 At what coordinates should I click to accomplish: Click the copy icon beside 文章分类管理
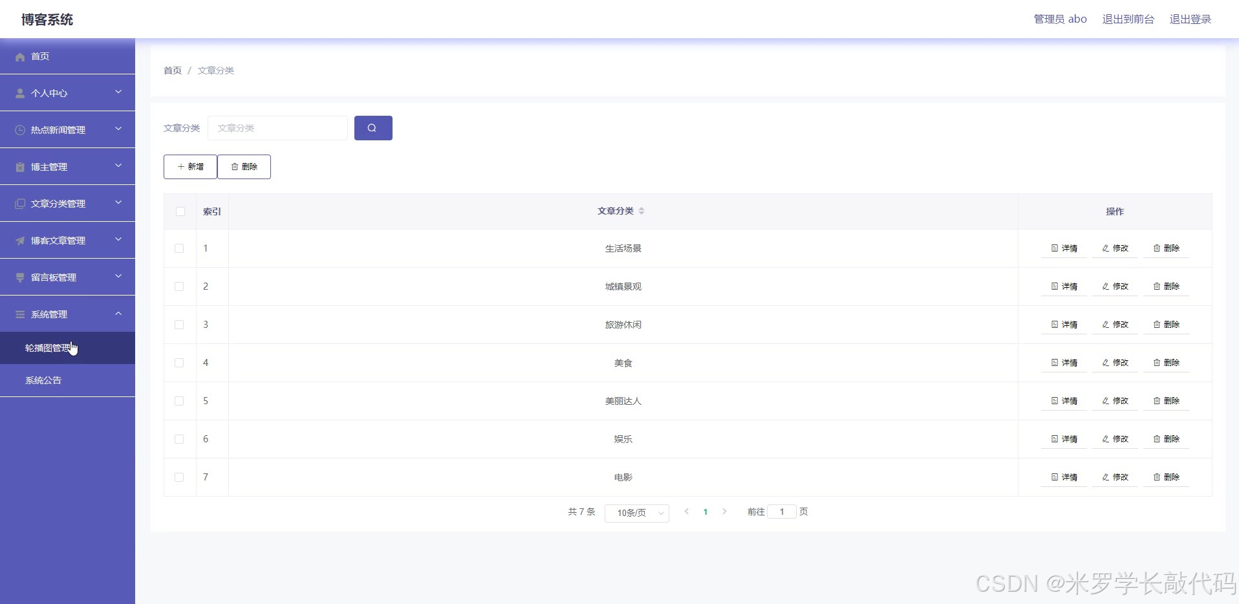pos(20,204)
